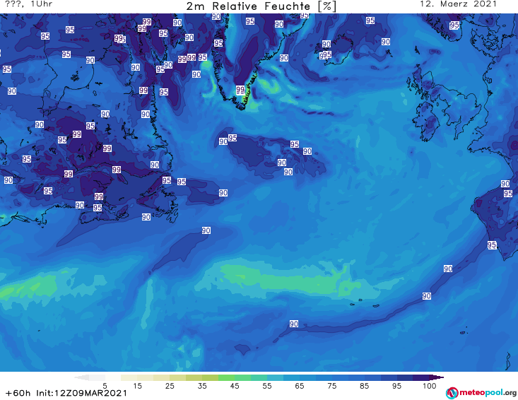Click color scale tick label '5'
Viewport: 518px width, 400px height.
(105, 386)
